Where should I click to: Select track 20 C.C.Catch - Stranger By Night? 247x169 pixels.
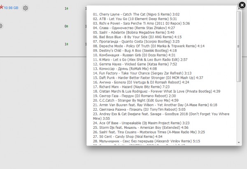click(135, 100)
